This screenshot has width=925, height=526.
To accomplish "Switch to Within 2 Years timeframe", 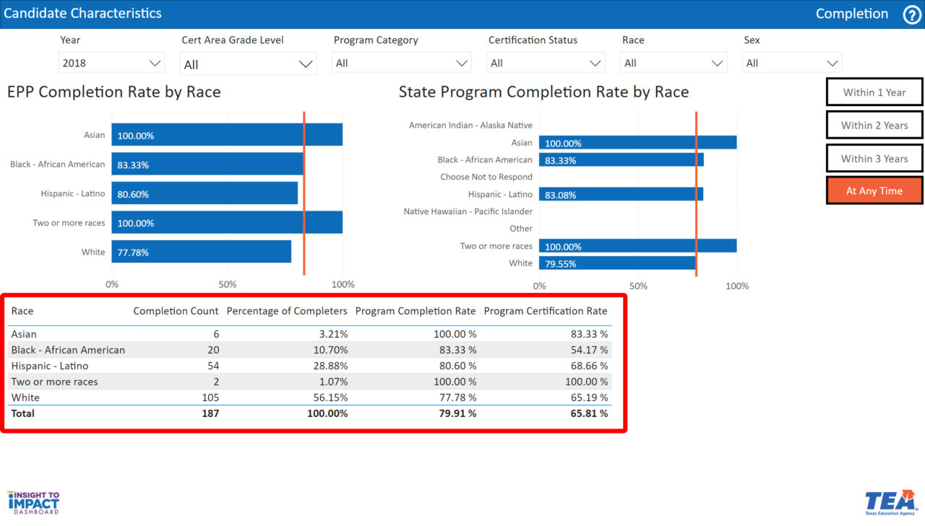I will (874, 126).
